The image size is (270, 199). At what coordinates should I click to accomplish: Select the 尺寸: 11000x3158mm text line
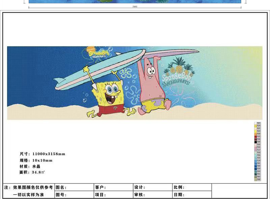point(42,154)
